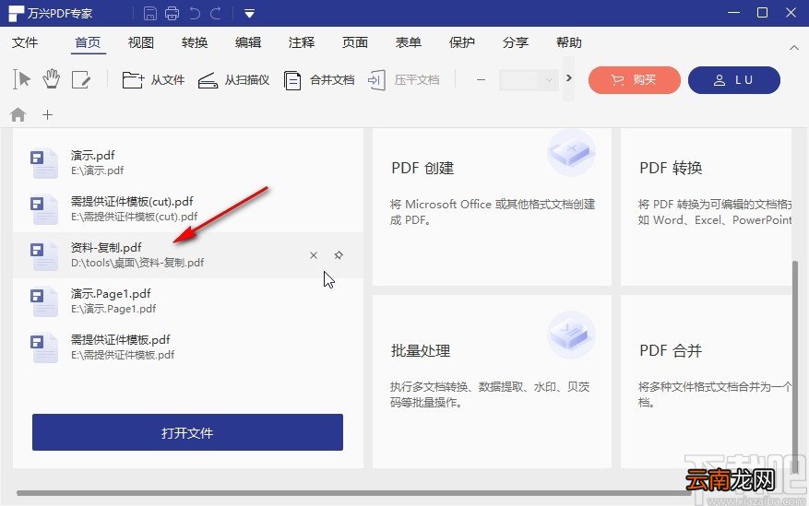Switch to the 分享 tab

click(516, 42)
